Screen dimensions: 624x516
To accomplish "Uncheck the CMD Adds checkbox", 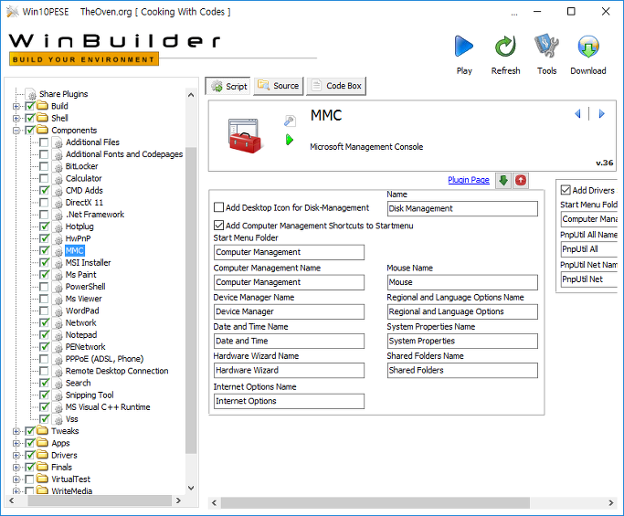I will pyautogui.click(x=44, y=190).
